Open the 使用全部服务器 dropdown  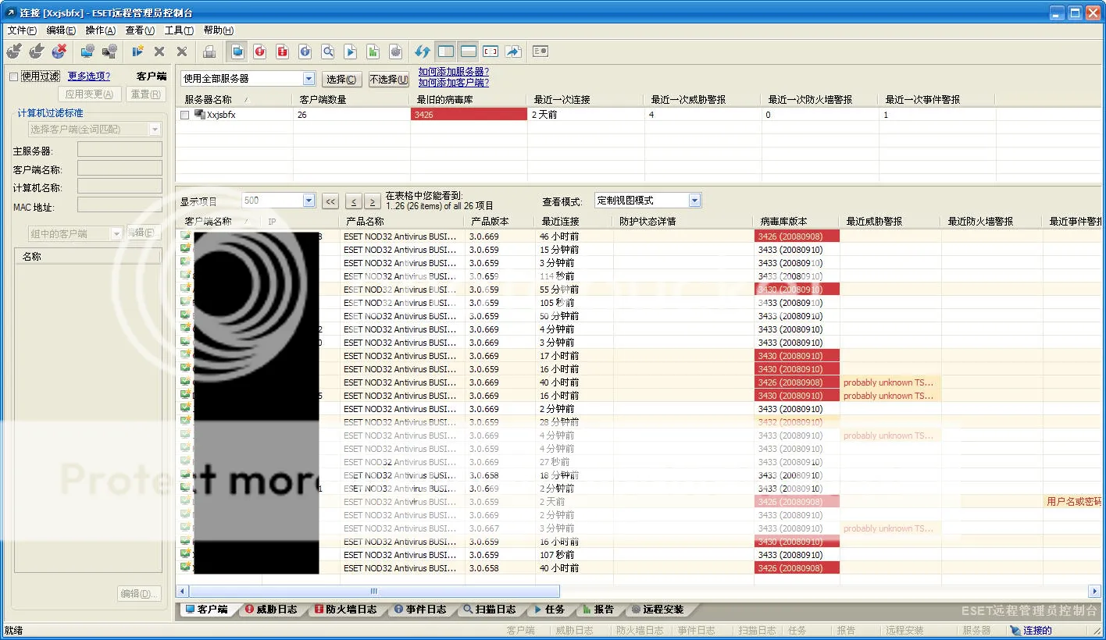(x=309, y=79)
